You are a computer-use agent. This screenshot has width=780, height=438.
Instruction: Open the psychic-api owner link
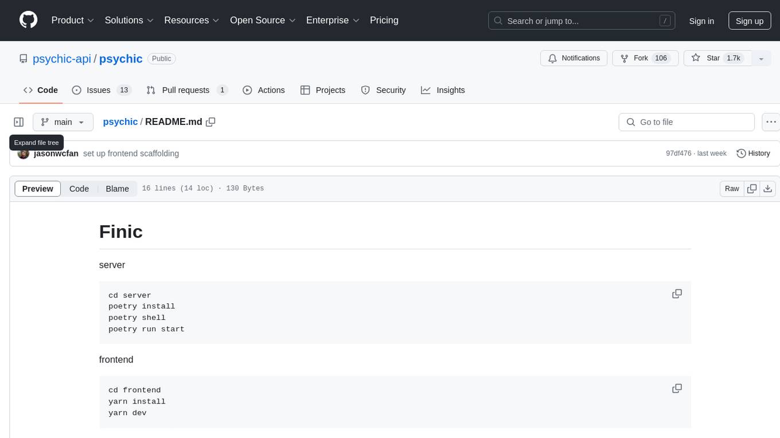62,58
